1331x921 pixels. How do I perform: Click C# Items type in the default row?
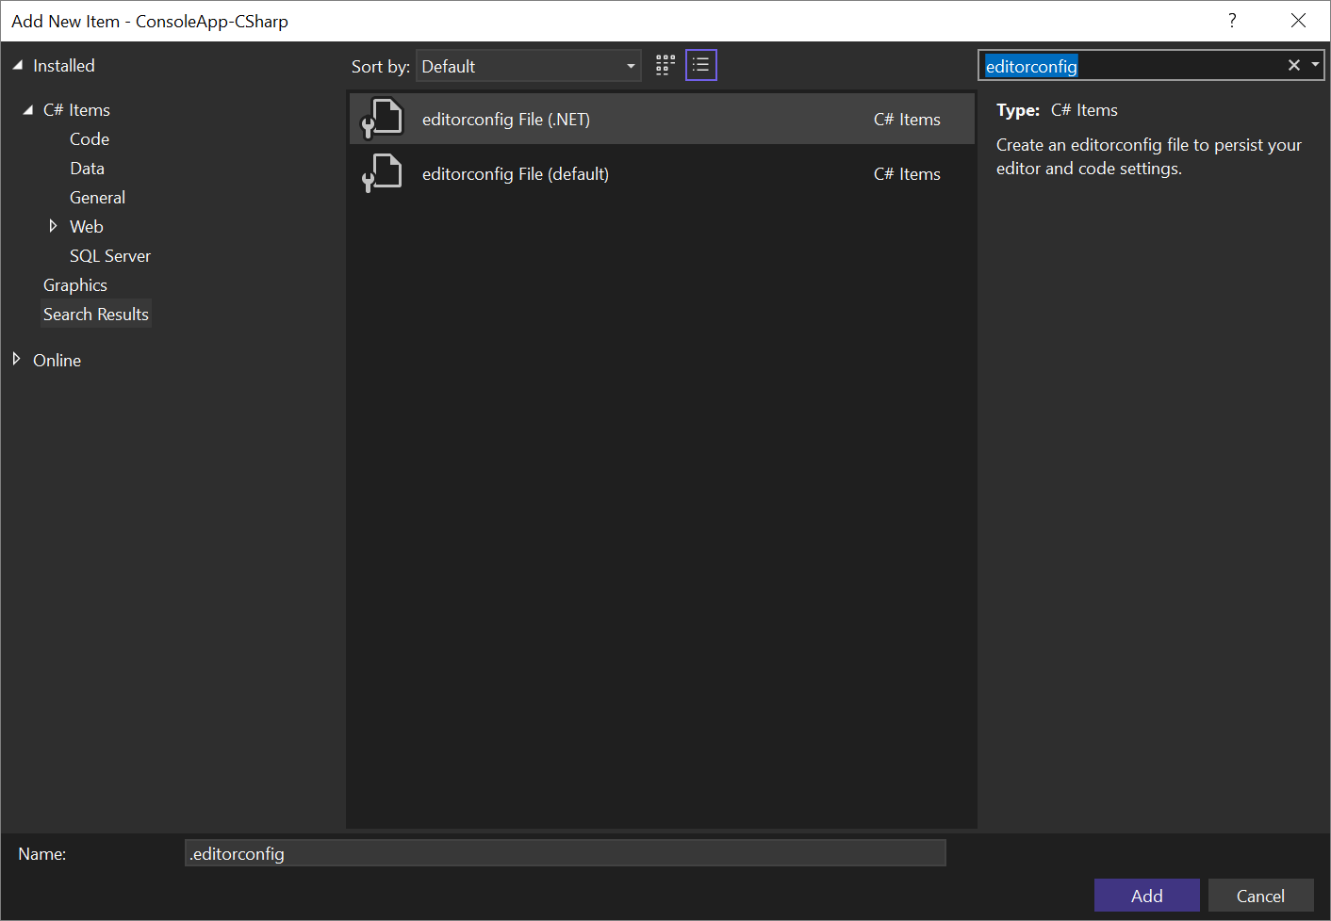(x=907, y=174)
